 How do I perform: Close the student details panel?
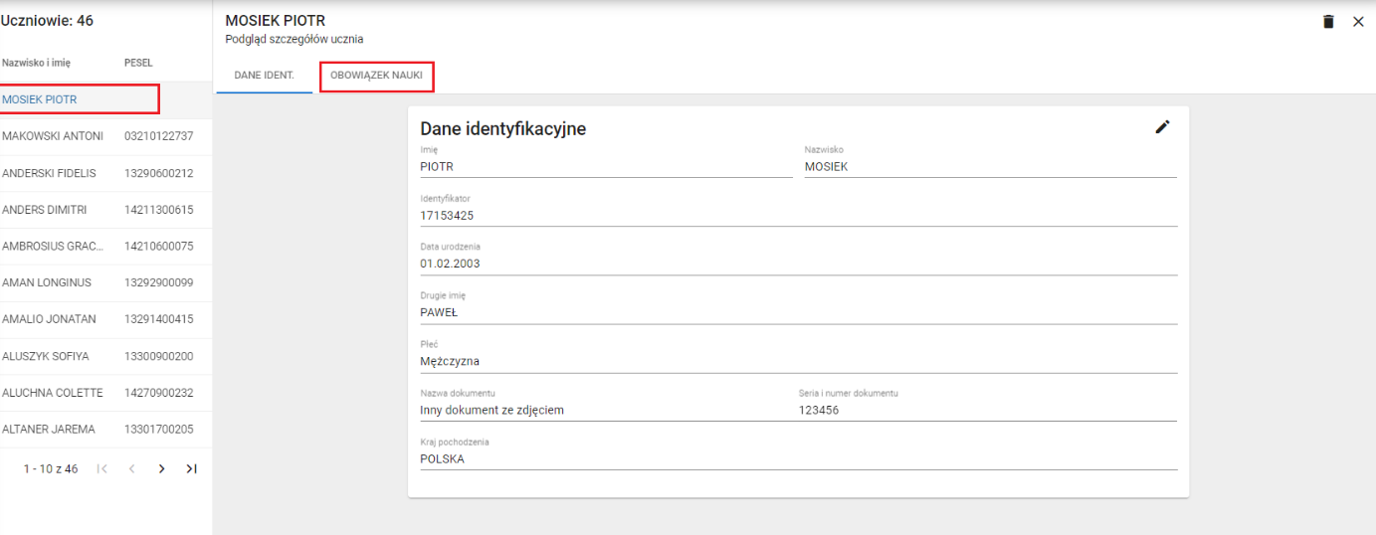pos(1358,22)
